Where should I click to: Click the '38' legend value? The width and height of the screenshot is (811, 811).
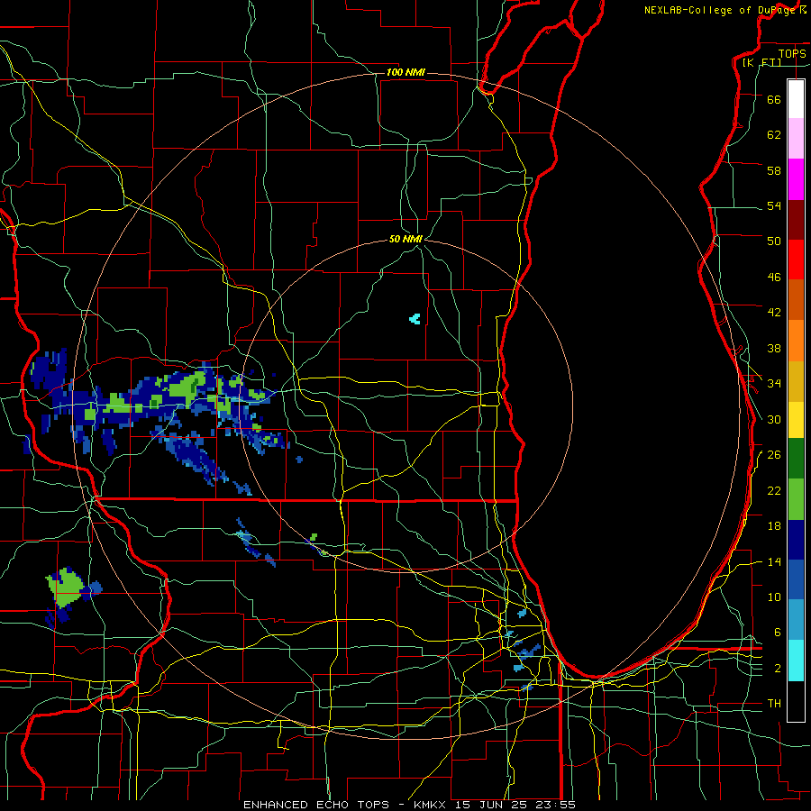click(x=774, y=348)
